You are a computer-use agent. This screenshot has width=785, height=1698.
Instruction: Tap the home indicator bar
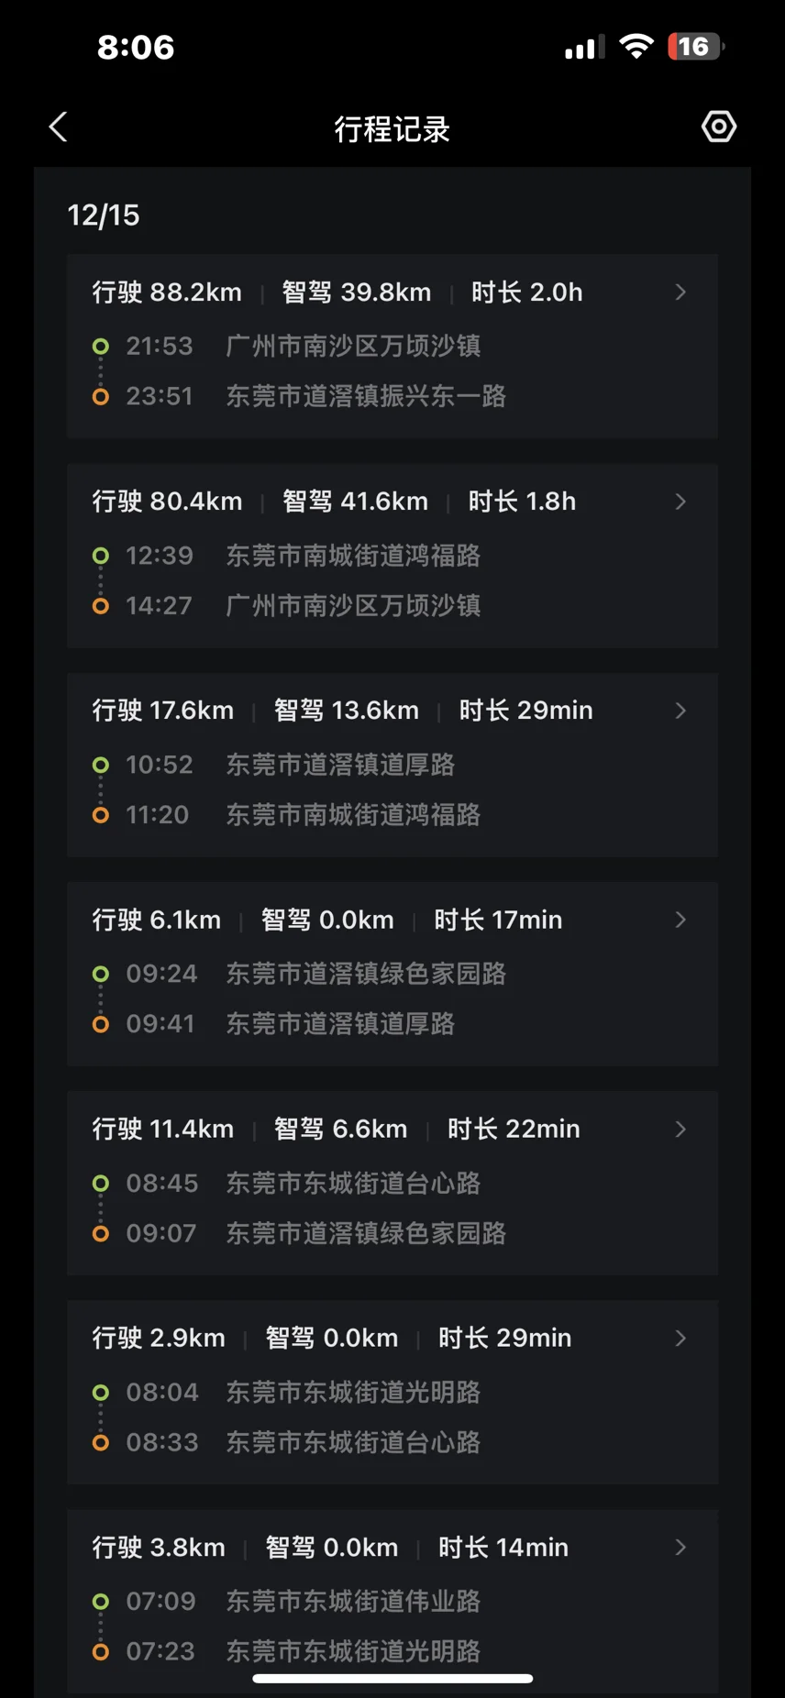(392, 1679)
